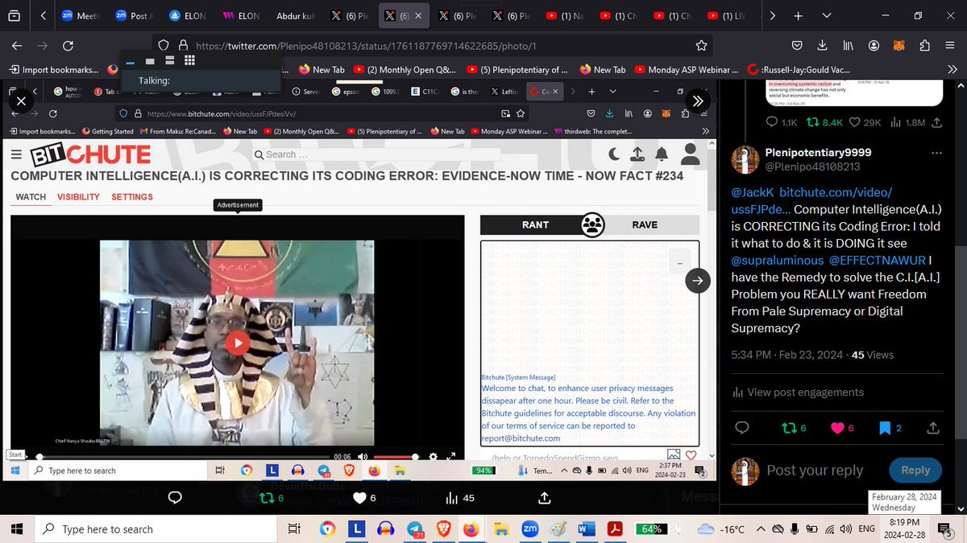967x543 pixels.
Task: Open 'Monday ASP Webinar ...' bookmark
Action: [x=687, y=70]
